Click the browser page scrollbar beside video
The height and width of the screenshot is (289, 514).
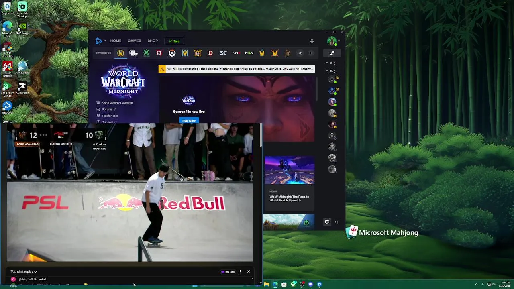261,135
